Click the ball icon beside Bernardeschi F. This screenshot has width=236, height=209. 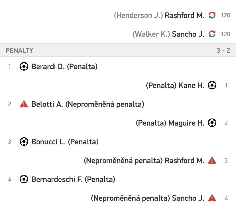click(24, 179)
